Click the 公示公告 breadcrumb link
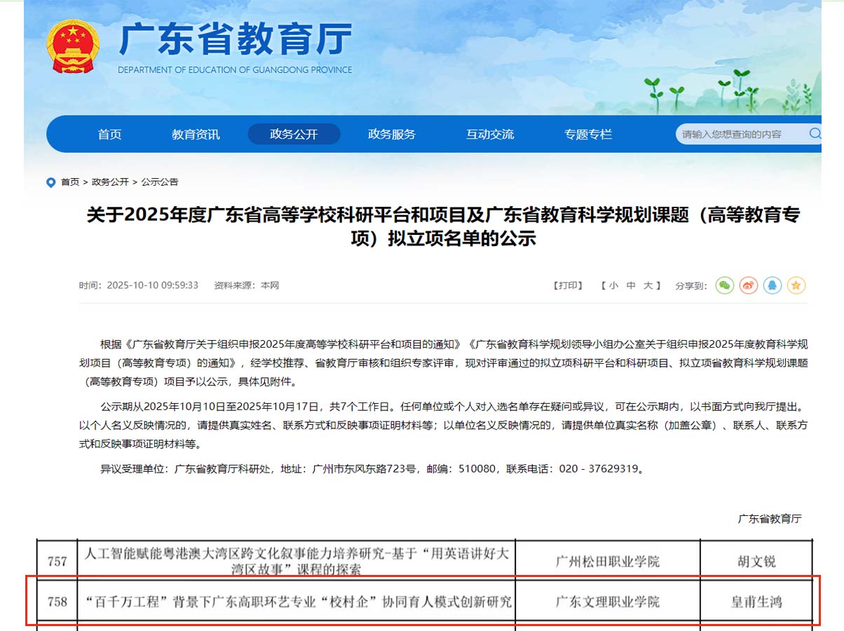Viewport: 844px width, 631px height. pyautogui.click(x=160, y=182)
